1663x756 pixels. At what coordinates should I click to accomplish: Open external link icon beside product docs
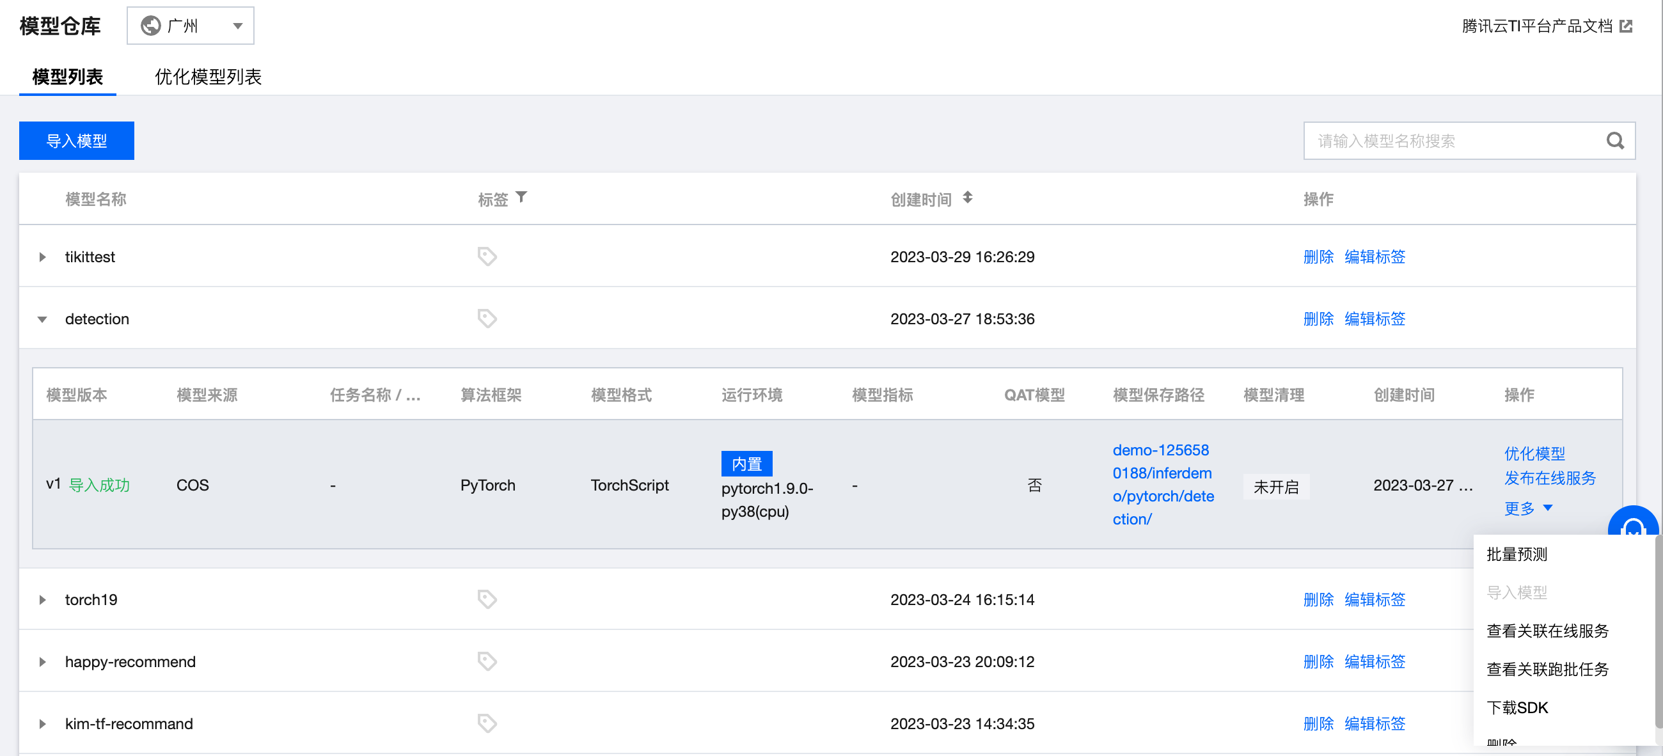click(x=1626, y=26)
